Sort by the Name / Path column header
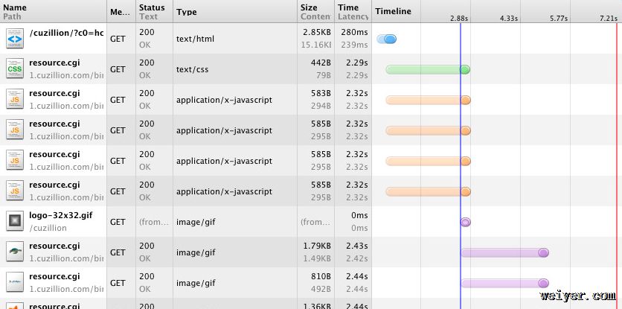 (54, 11)
